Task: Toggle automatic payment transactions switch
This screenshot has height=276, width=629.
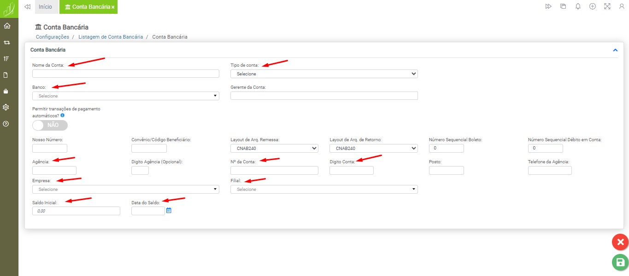Action: 50,125
